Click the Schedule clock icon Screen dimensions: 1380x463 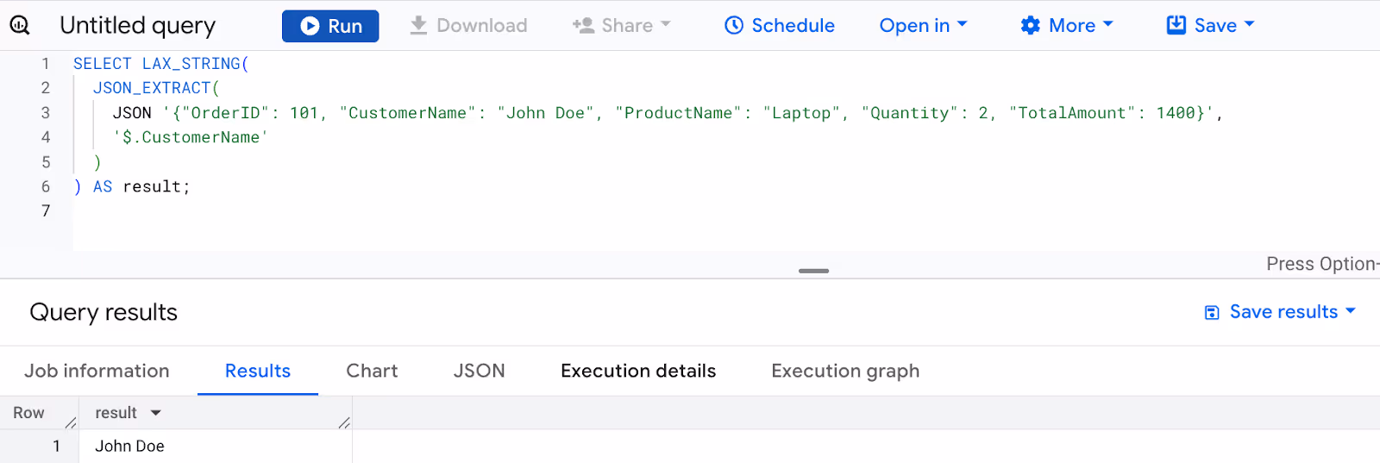click(x=734, y=26)
